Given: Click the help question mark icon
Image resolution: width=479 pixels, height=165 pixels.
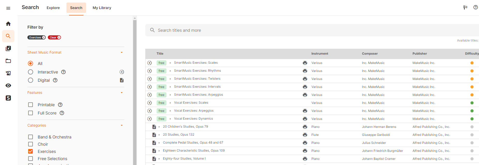Looking at the screenshot, I should (475, 7).
